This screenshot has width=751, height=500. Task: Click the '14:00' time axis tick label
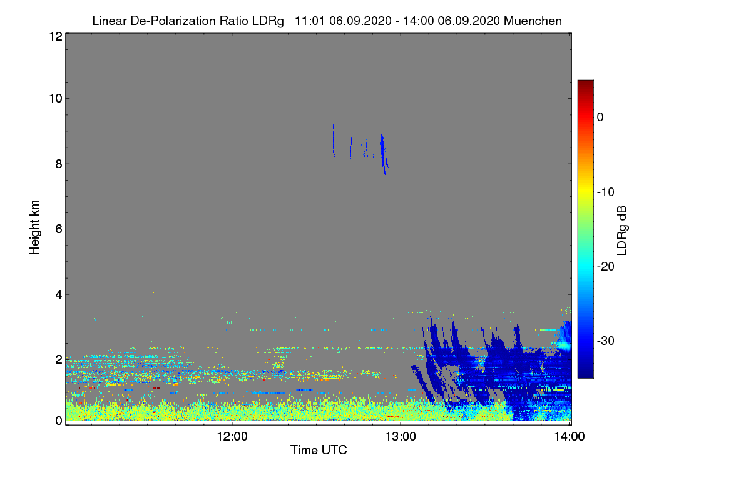pyautogui.click(x=570, y=437)
